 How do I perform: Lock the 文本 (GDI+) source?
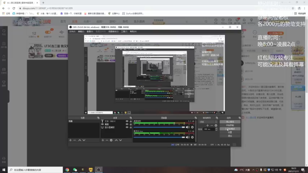131,121
